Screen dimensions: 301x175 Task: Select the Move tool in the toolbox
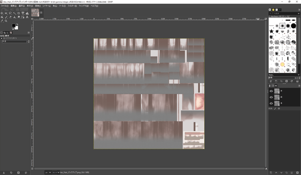(x=2, y=13)
